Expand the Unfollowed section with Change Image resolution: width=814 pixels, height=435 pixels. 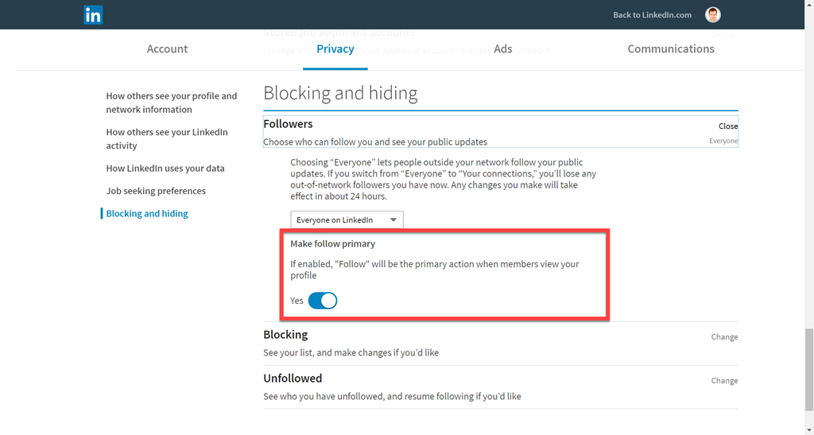[724, 381]
